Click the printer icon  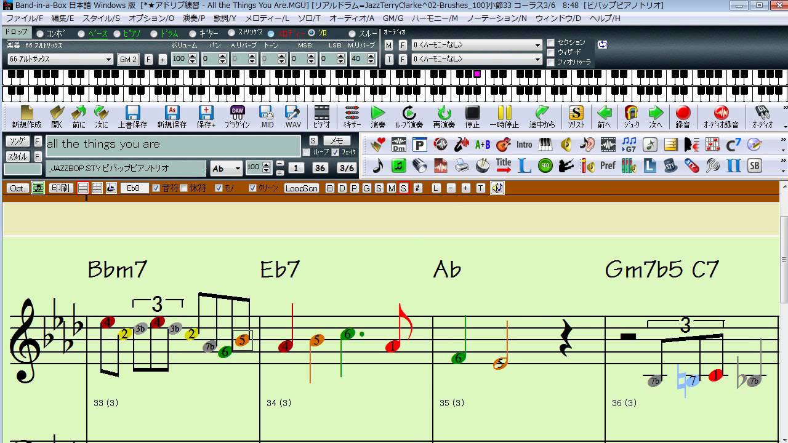point(462,166)
